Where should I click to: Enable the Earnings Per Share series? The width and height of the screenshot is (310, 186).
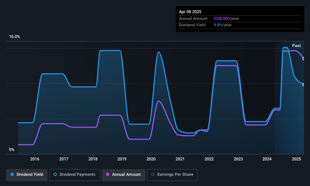pos(172,175)
